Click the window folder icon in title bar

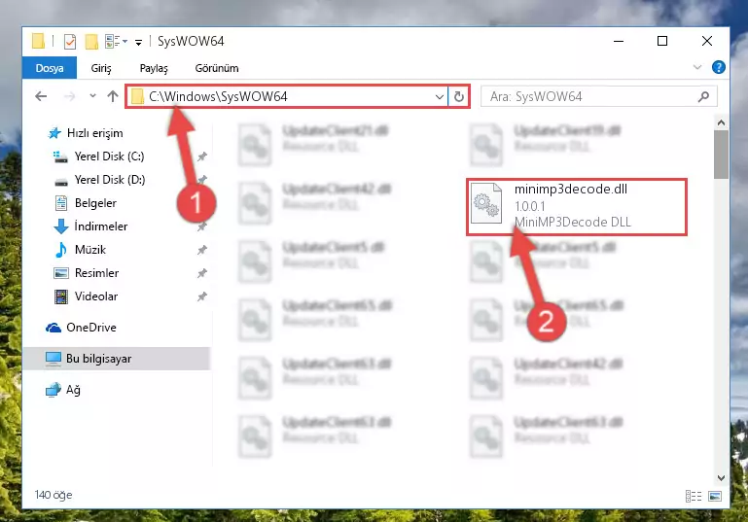[x=38, y=41]
